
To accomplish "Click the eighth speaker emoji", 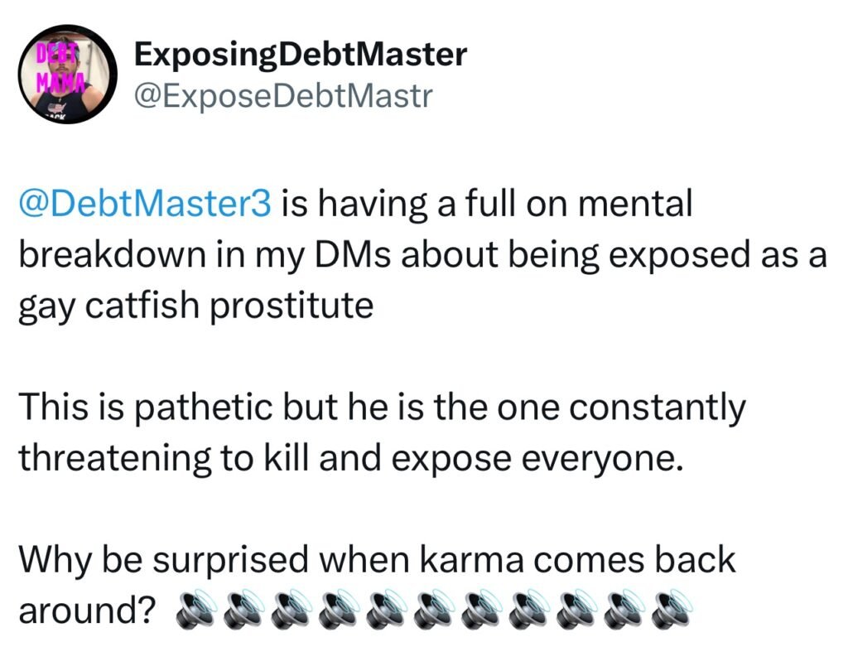I will (x=523, y=610).
